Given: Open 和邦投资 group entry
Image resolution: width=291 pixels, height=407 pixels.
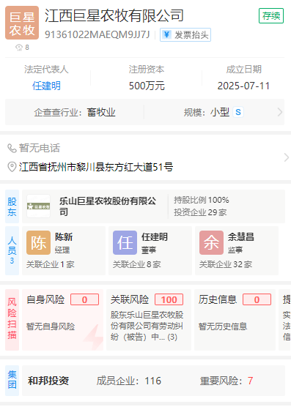Looking at the screenshot, I should (x=48, y=381).
